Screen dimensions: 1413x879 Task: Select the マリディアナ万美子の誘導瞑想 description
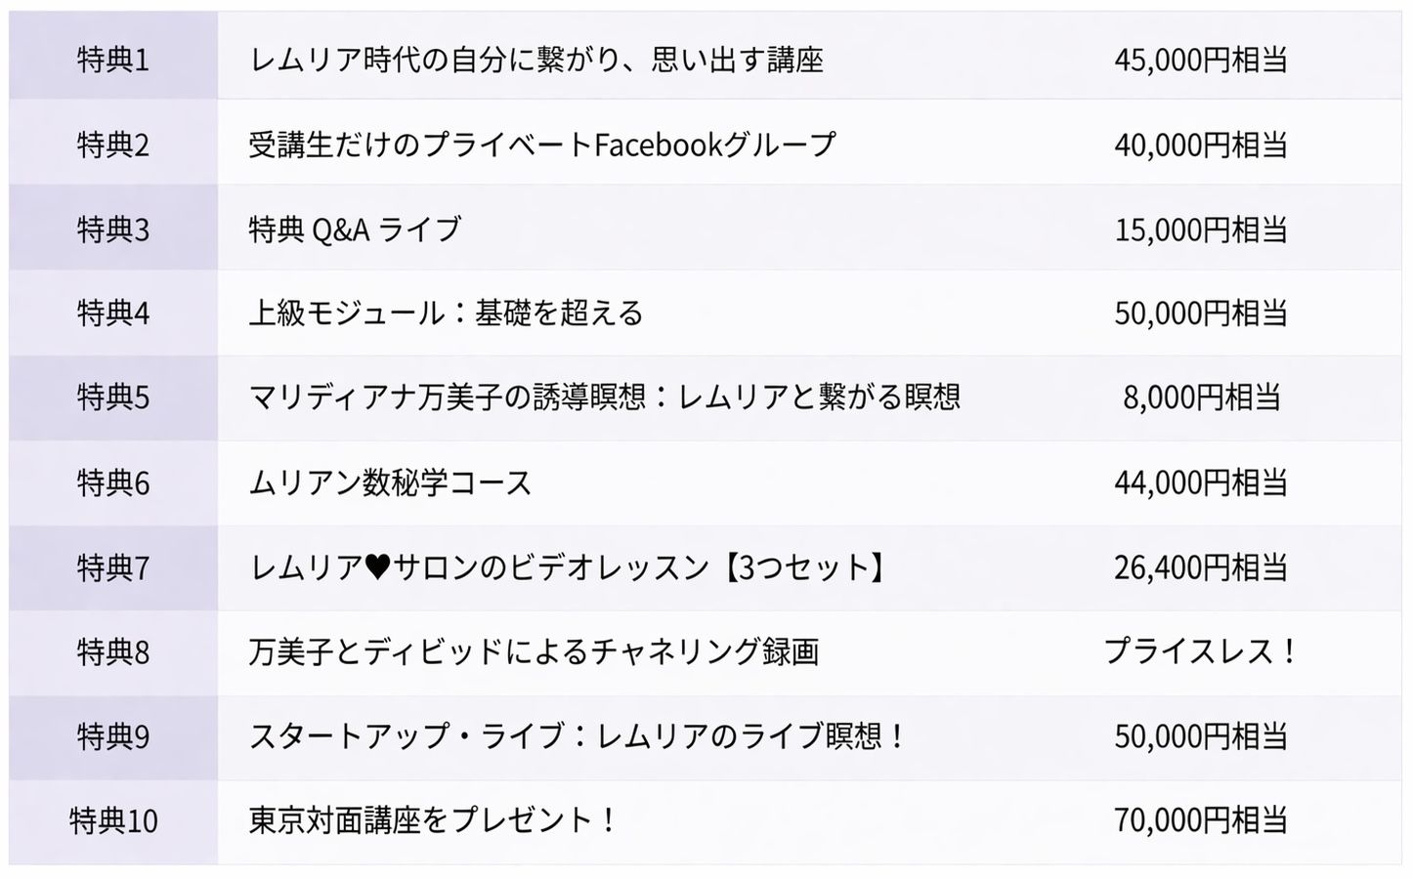[x=604, y=398]
